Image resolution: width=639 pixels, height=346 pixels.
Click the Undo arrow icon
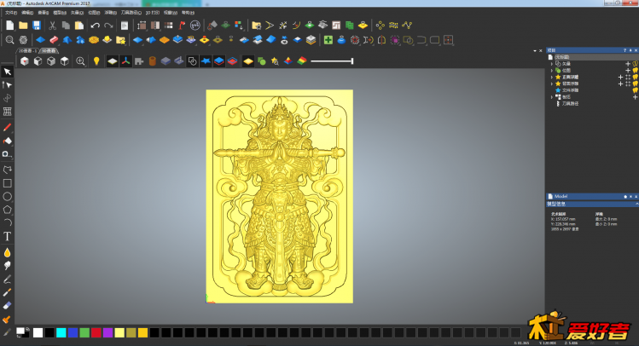click(95, 26)
